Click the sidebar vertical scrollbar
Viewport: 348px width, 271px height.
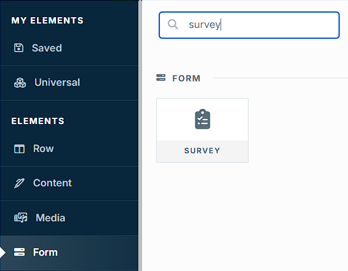[x=140, y=135]
